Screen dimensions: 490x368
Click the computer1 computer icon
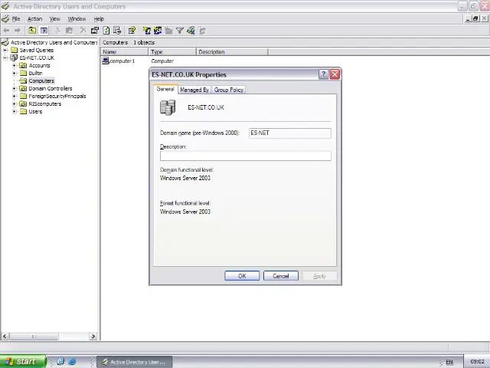tap(106, 61)
